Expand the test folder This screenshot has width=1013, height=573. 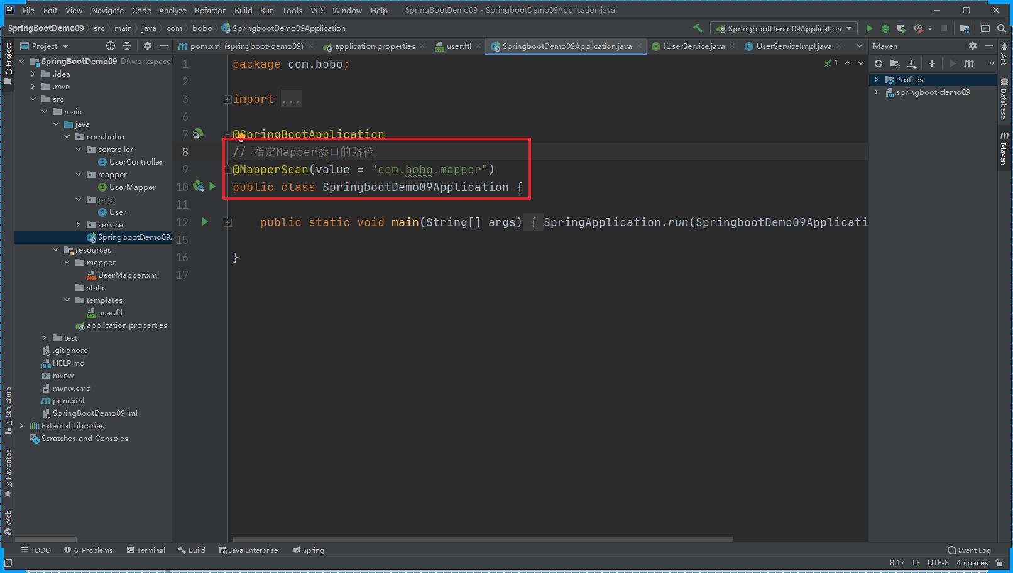[45, 338]
